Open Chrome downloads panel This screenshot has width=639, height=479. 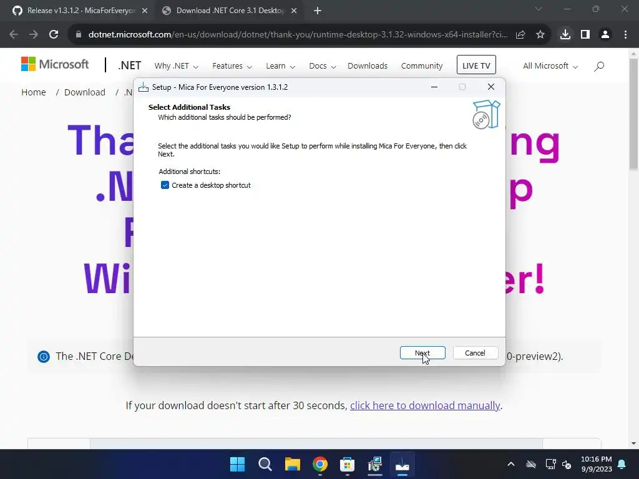click(565, 35)
